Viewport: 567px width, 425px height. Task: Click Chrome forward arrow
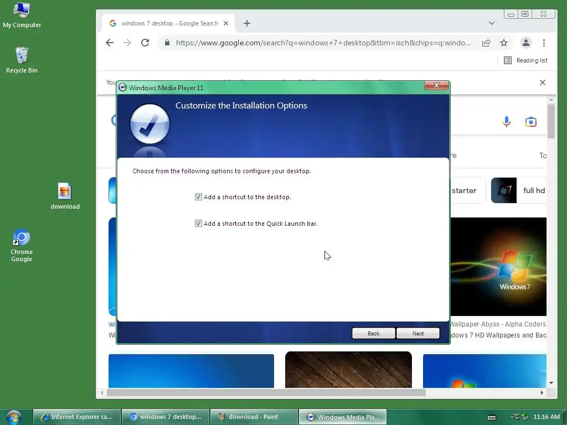click(127, 43)
